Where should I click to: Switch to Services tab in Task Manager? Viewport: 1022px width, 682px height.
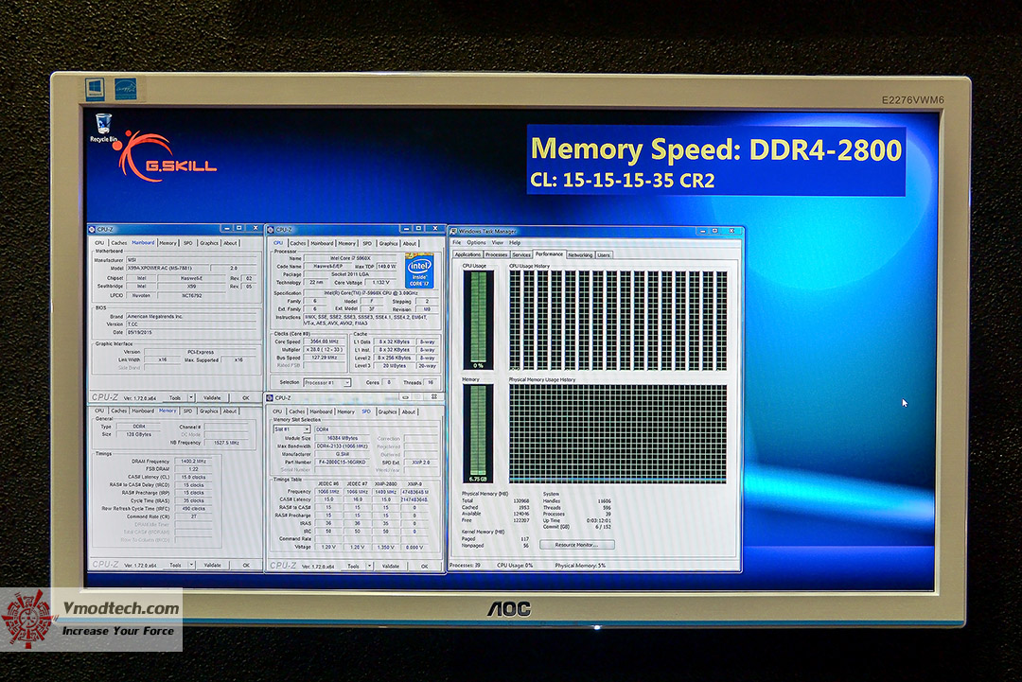click(x=521, y=254)
